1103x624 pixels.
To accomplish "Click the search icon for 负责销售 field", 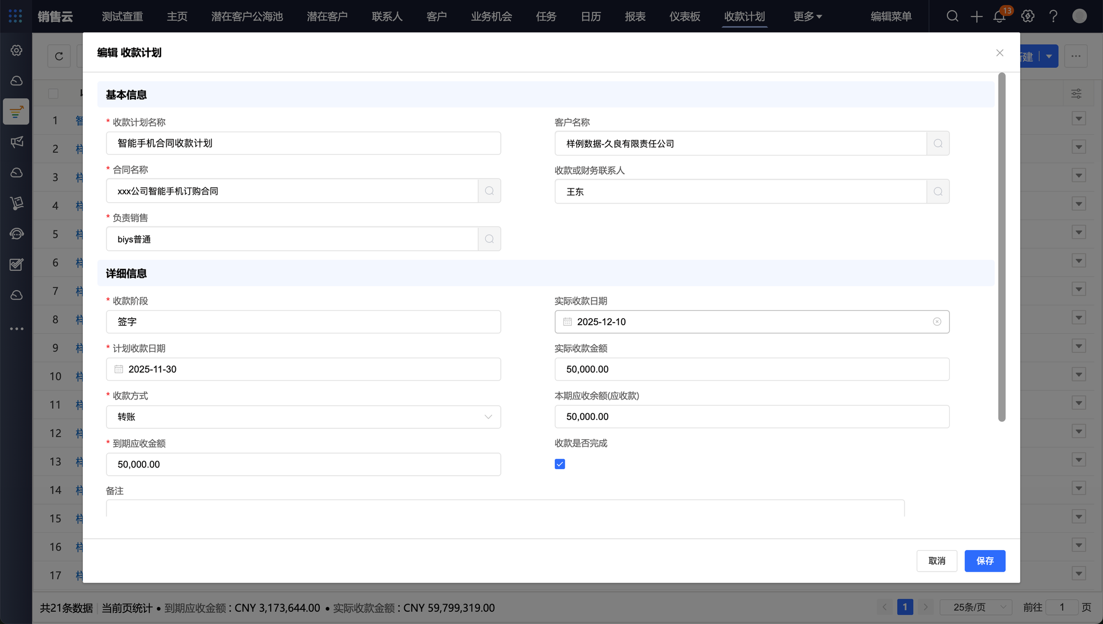I will click(489, 239).
